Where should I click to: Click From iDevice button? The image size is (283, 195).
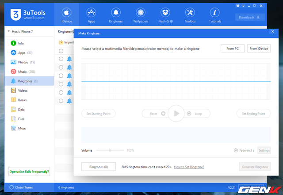click(259, 49)
